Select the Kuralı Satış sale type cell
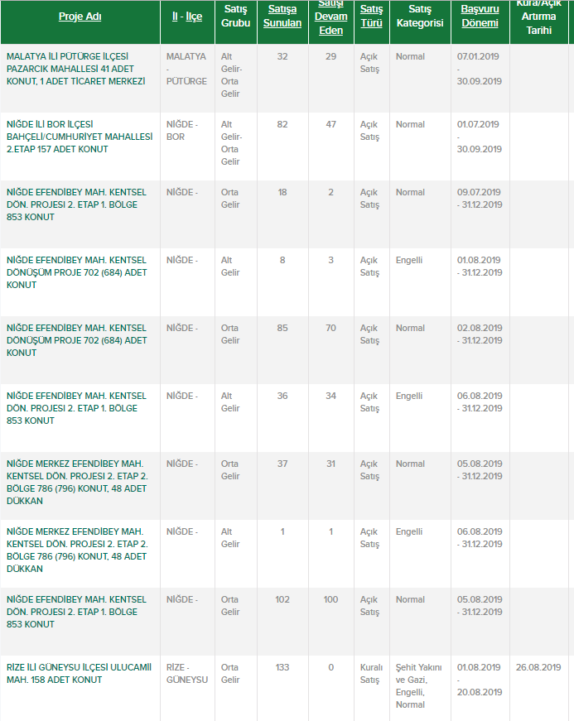 pos(369,673)
